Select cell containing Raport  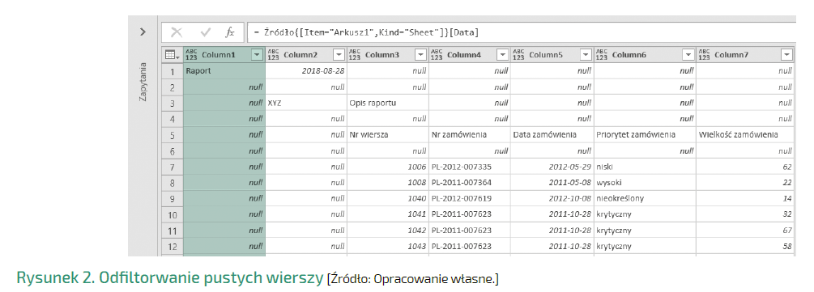pos(224,71)
